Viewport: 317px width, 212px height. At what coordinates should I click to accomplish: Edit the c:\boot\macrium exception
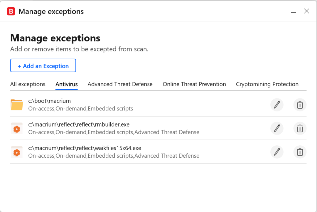(x=277, y=105)
